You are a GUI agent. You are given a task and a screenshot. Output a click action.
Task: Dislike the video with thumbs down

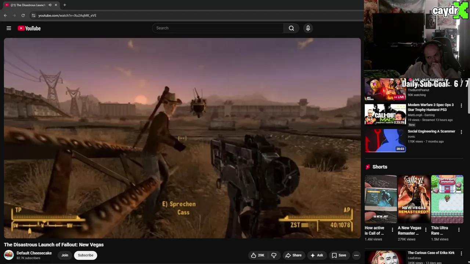(274, 255)
